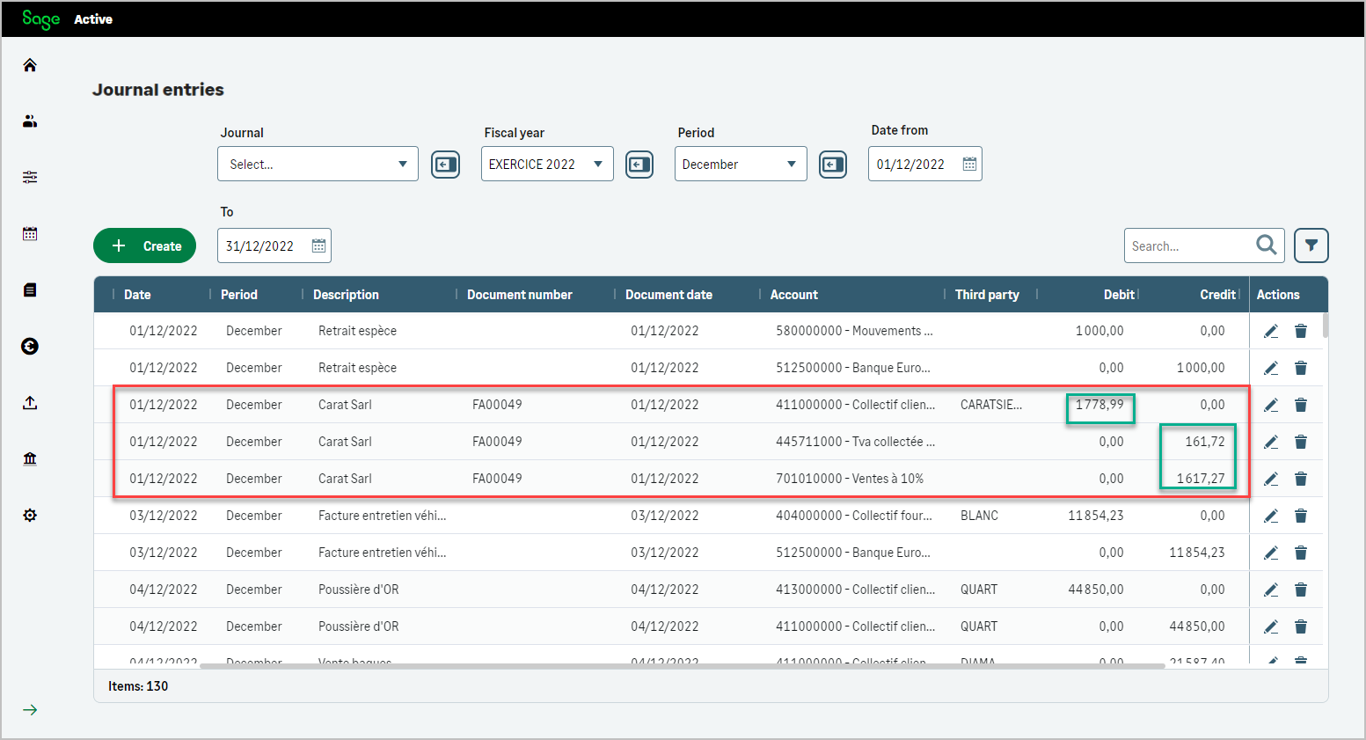Delete the Retrait espèce 512500000 entry
This screenshot has height=740, width=1366.
pos(1301,368)
